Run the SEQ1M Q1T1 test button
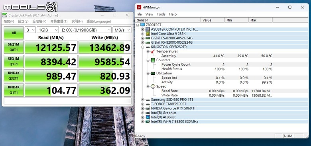 (14, 62)
